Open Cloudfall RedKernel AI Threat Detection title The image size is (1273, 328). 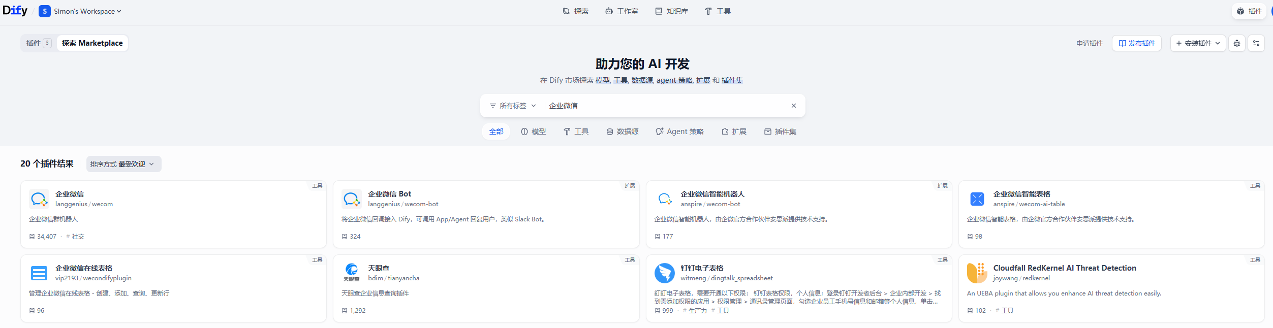tap(1065, 268)
